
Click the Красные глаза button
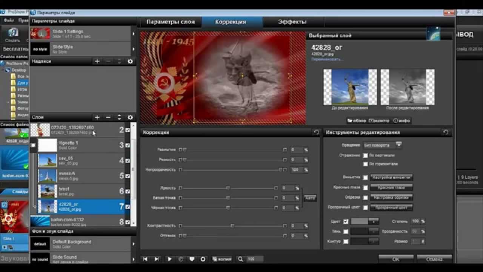391,187
